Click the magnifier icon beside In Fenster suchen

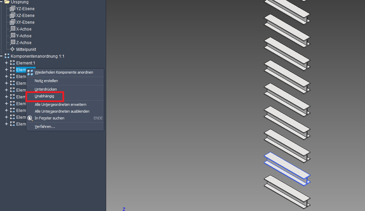coord(30,118)
